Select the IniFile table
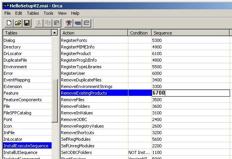Screen dimensions: 232x159 (x=27, y=133)
